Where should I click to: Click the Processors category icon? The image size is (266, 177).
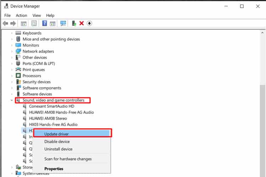click(x=18, y=75)
